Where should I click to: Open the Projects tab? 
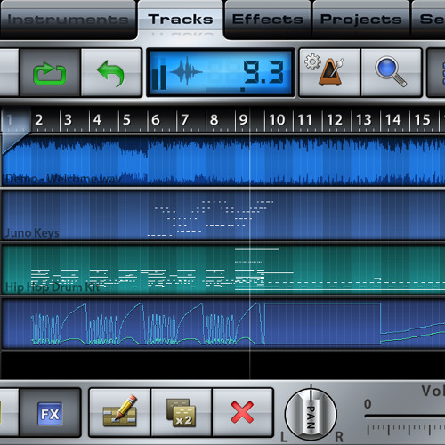click(361, 20)
